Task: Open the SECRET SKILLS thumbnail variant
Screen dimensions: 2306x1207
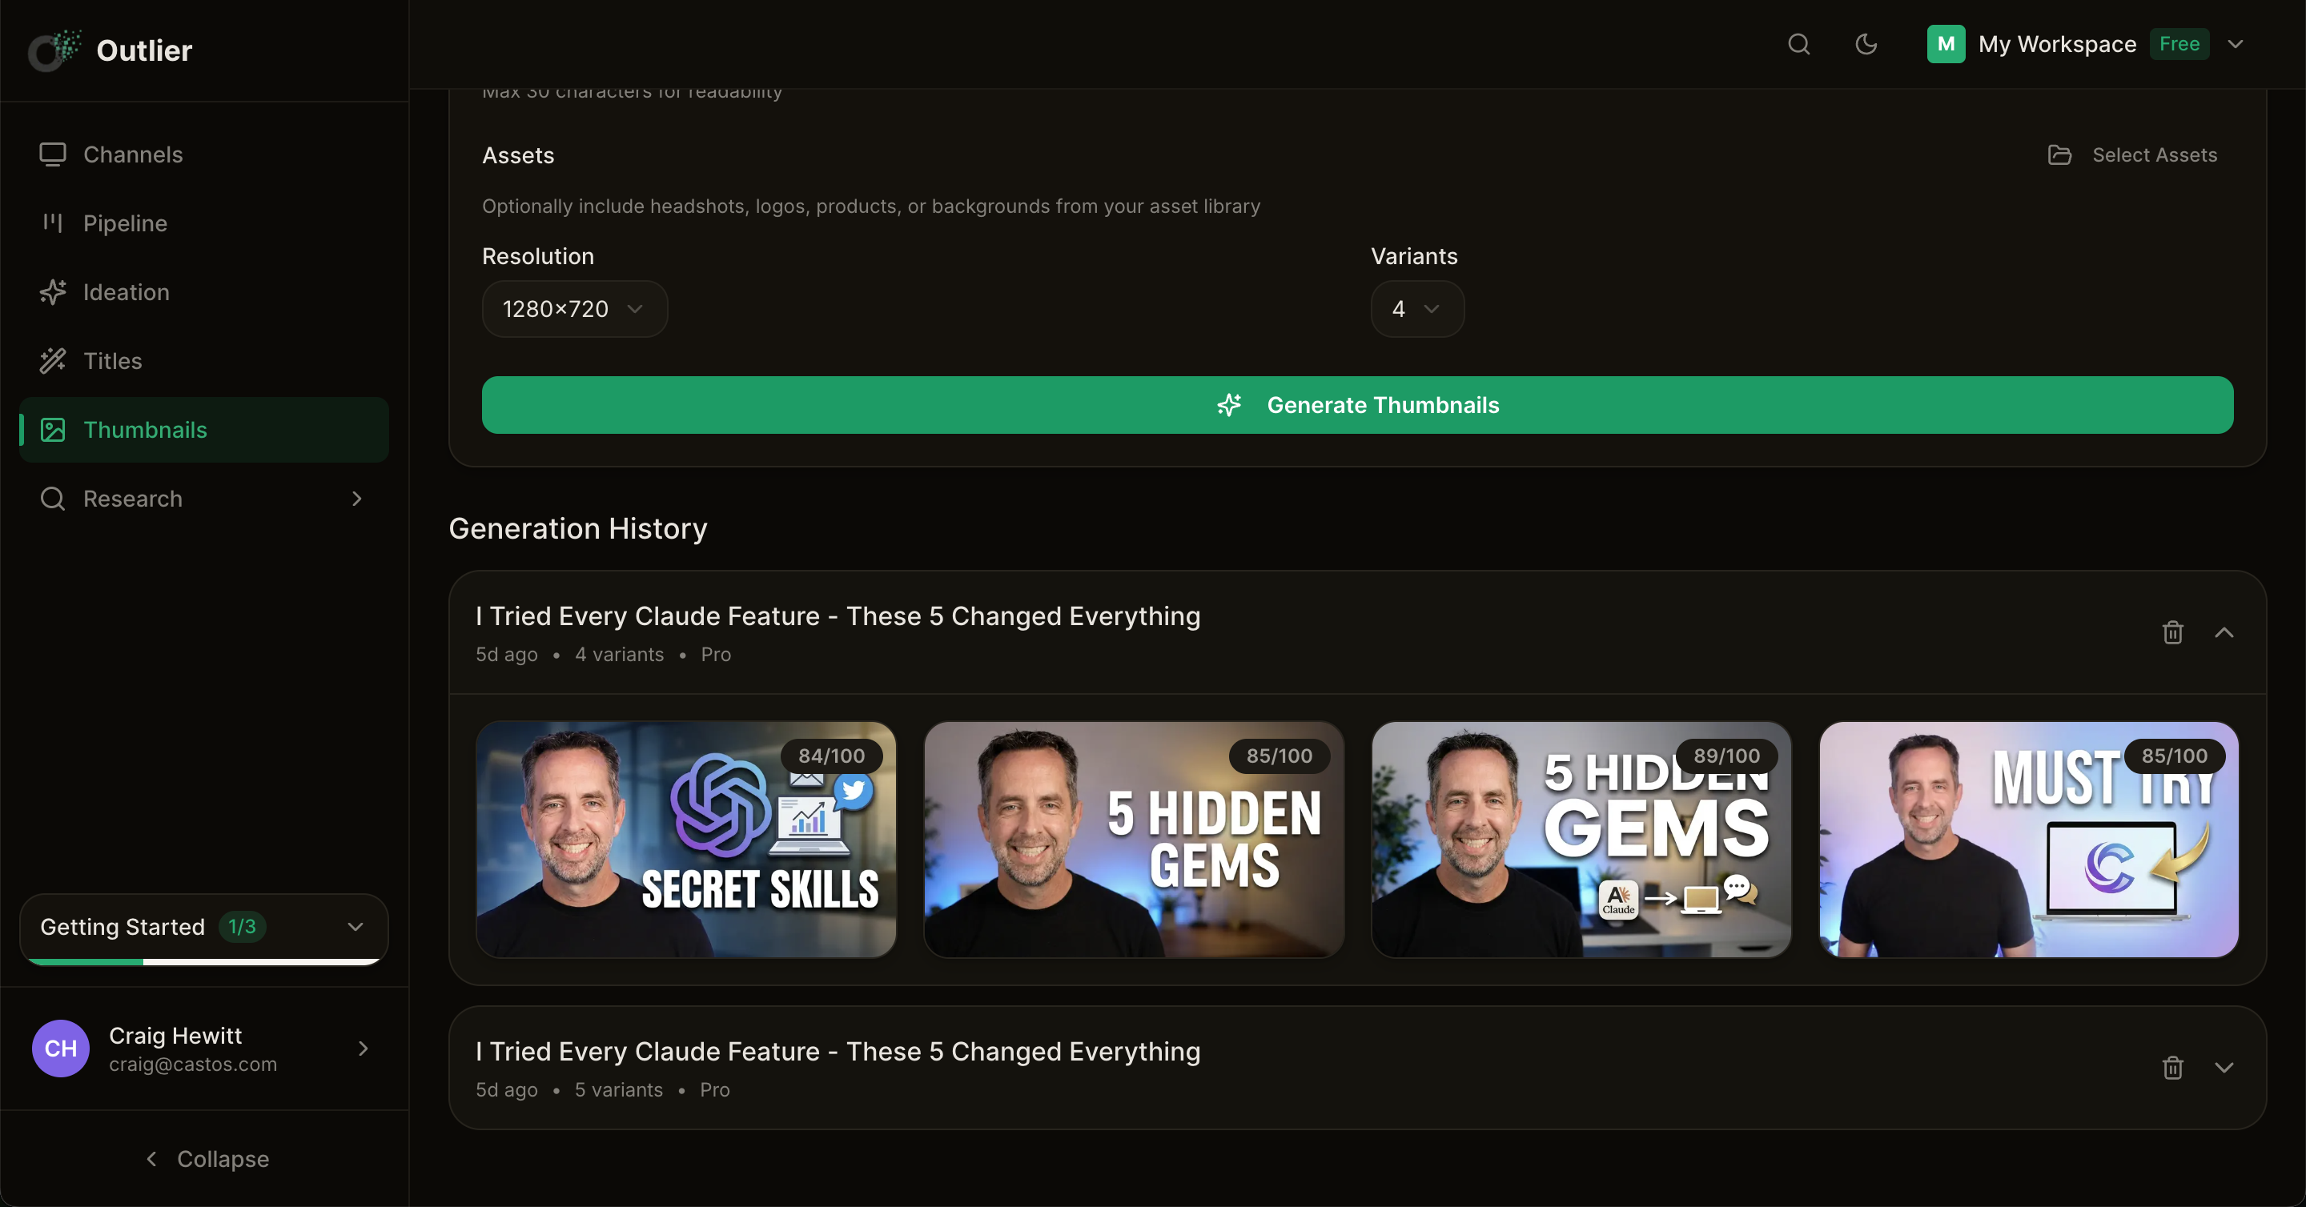Action: [x=685, y=840]
